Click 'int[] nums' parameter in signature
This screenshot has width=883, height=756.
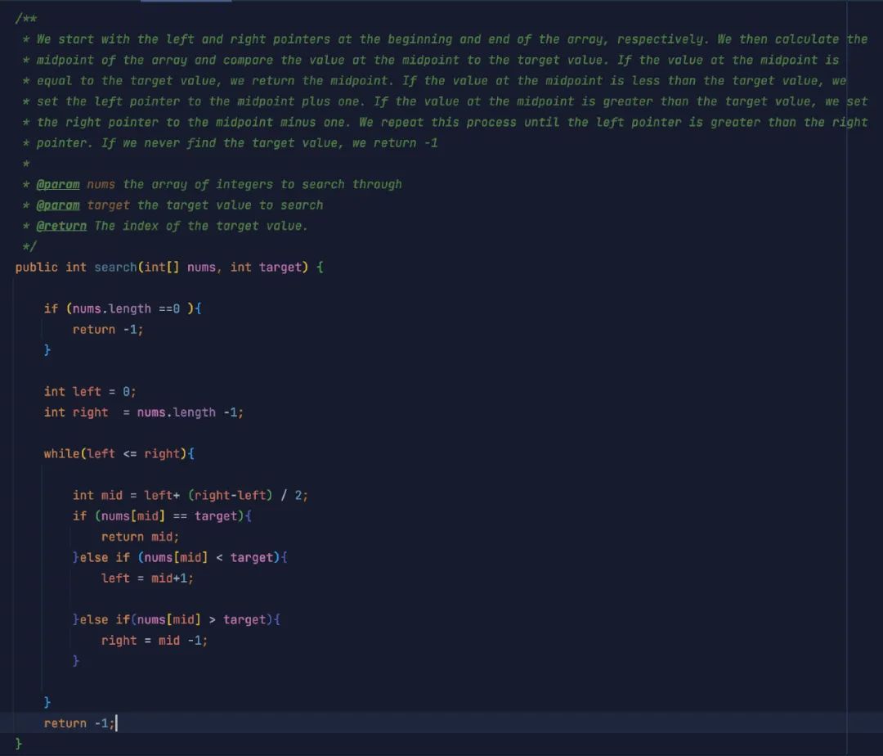(180, 267)
